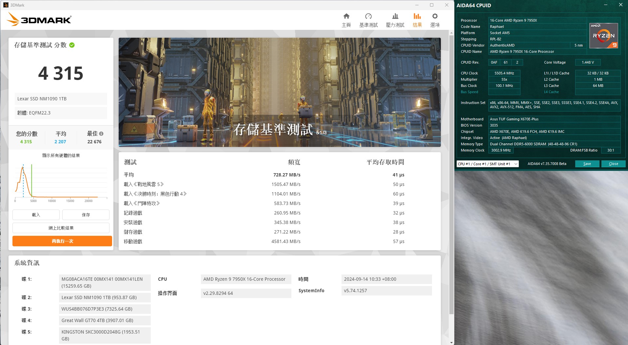This screenshot has height=345, width=628.
Task: Click the Core Voltage 1.448 V value
Action: click(588, 62)
